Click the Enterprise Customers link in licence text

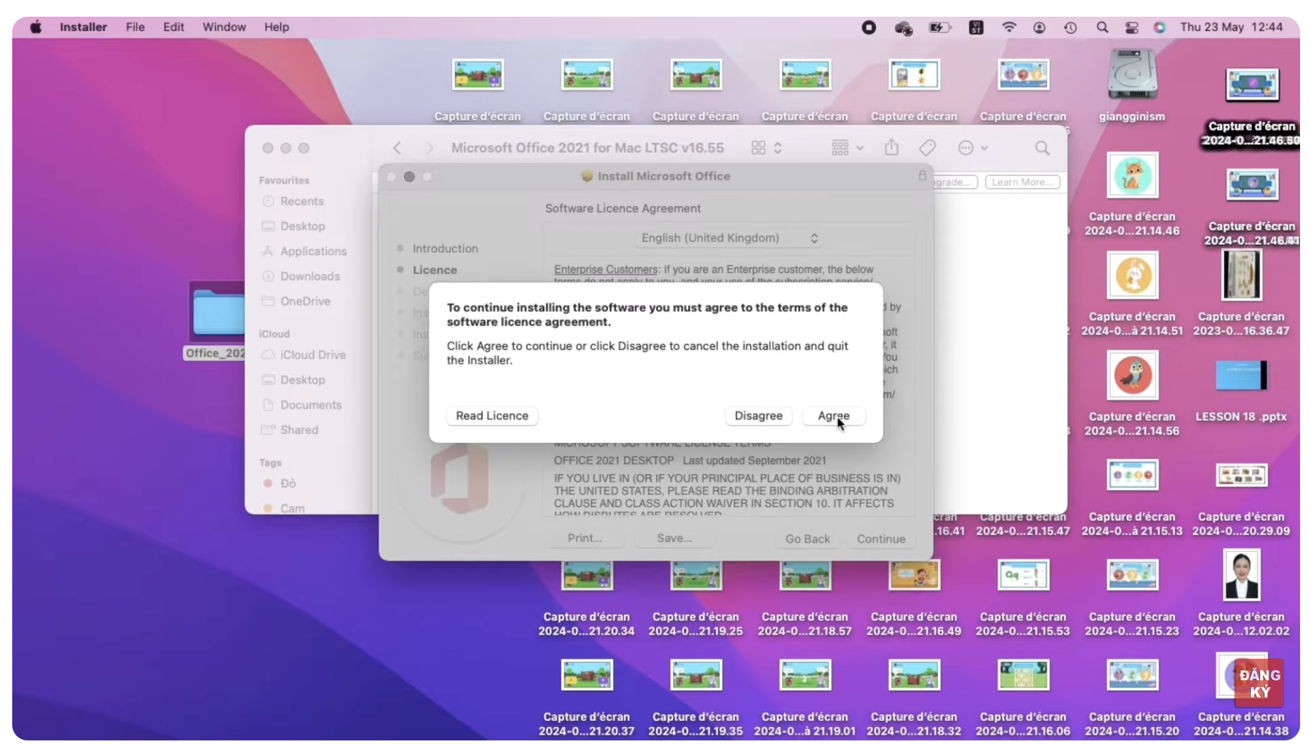click(x=605, y=269)
